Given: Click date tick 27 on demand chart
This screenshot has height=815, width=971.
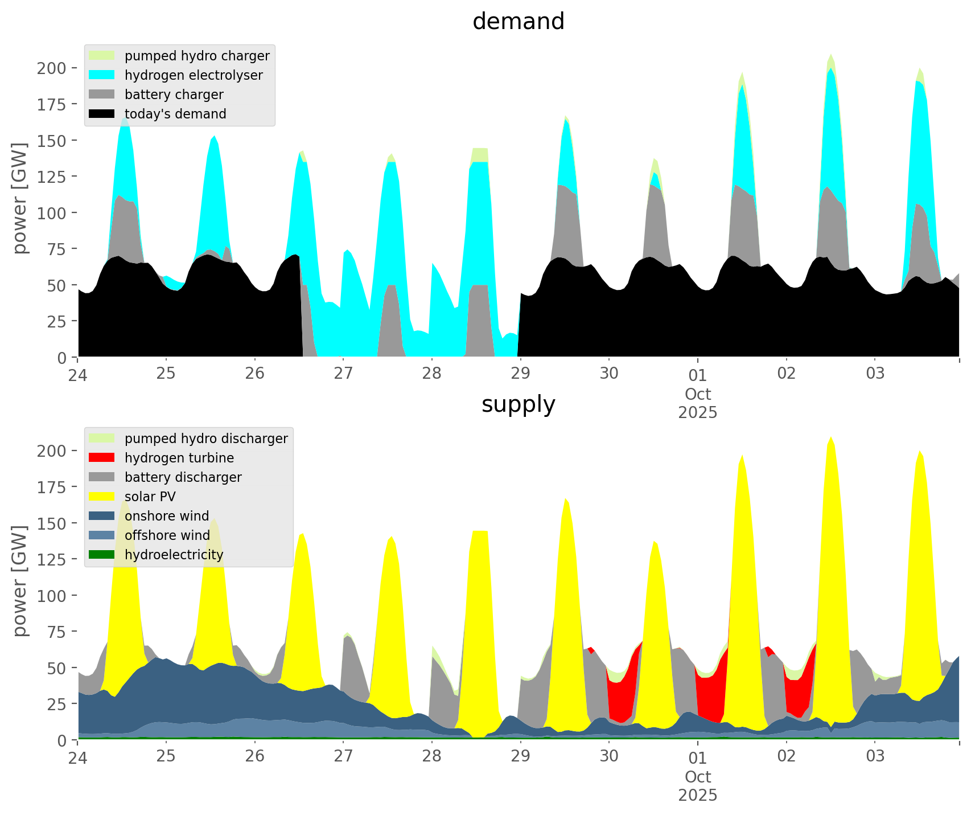Looking at the screenshot, I should [x=343, y=374].
